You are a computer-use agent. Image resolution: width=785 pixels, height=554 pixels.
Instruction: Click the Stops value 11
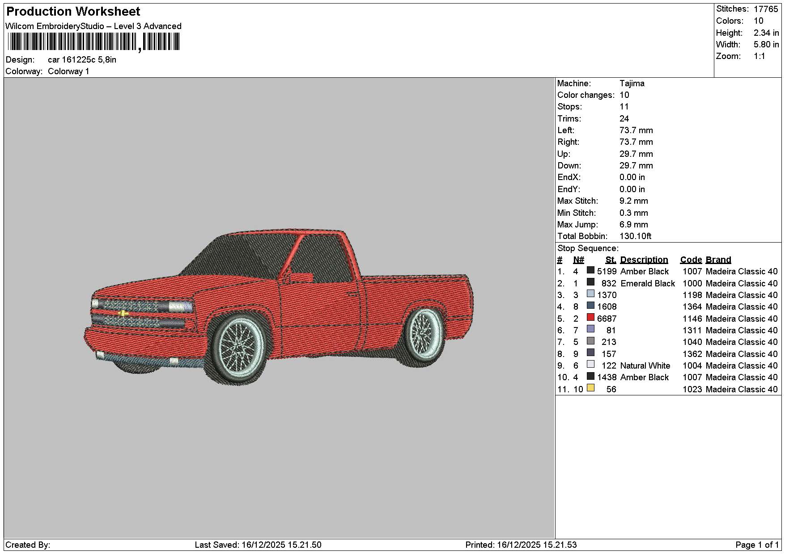coord(624,107)
